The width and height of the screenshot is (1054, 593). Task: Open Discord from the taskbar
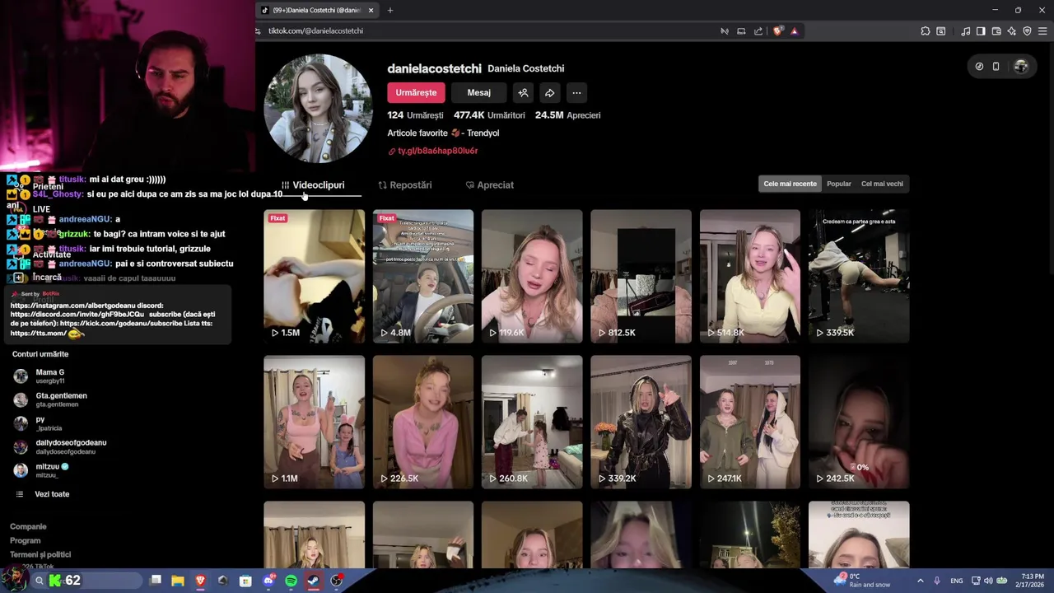pyautogui.click(x=268, y=581)
